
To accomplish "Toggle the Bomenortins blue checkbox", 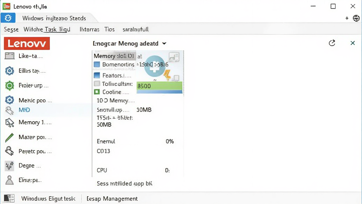I will click(x=97, y=64).
